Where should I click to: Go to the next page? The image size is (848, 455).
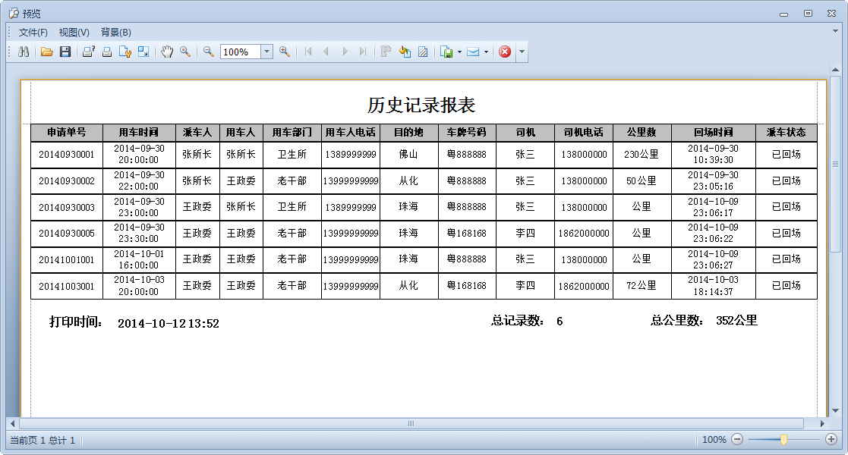(x=345, y=52)
